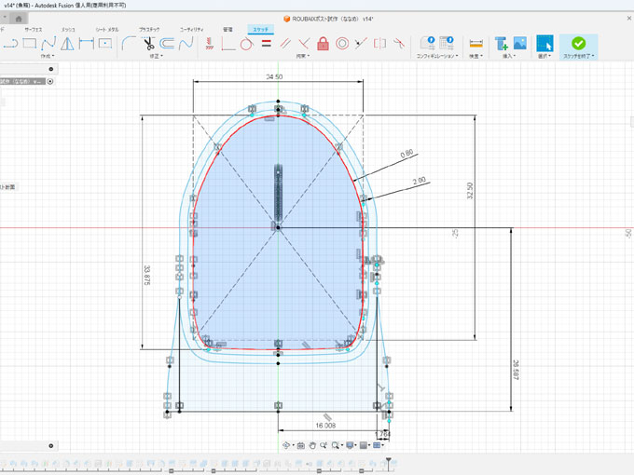
Task: Select the Pan hand tool in navigation bar
Action: [310, 446]
